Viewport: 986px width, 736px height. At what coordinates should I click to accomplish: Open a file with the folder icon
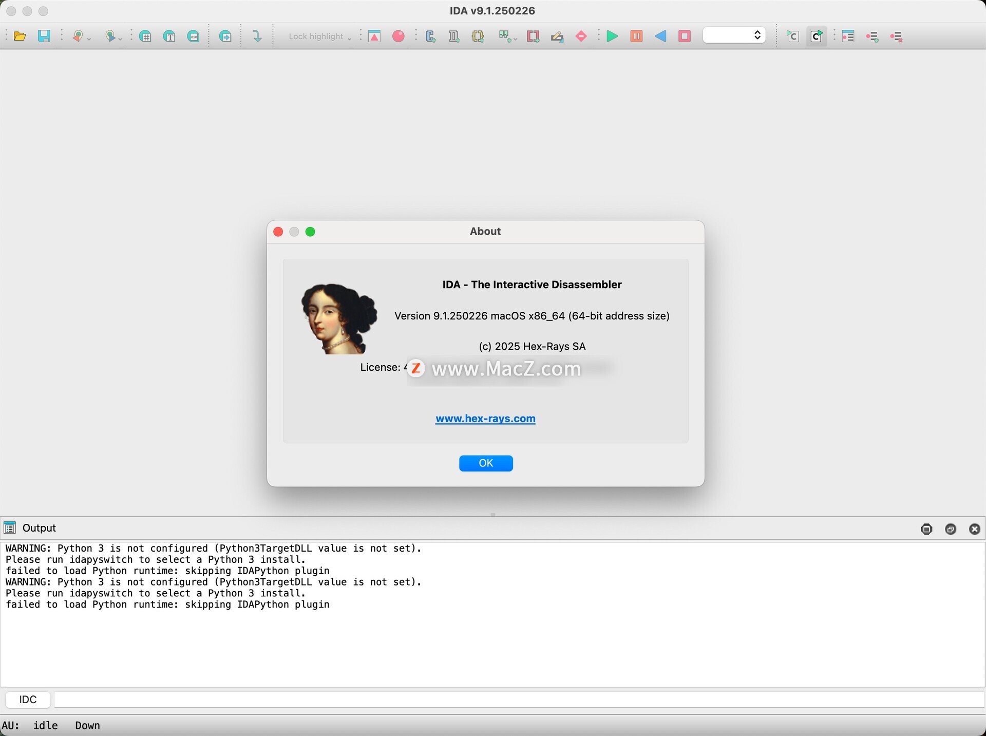point(20,36)
